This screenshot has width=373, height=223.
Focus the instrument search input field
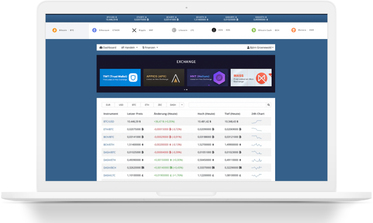pyautogui.click(x=227, y=105)
